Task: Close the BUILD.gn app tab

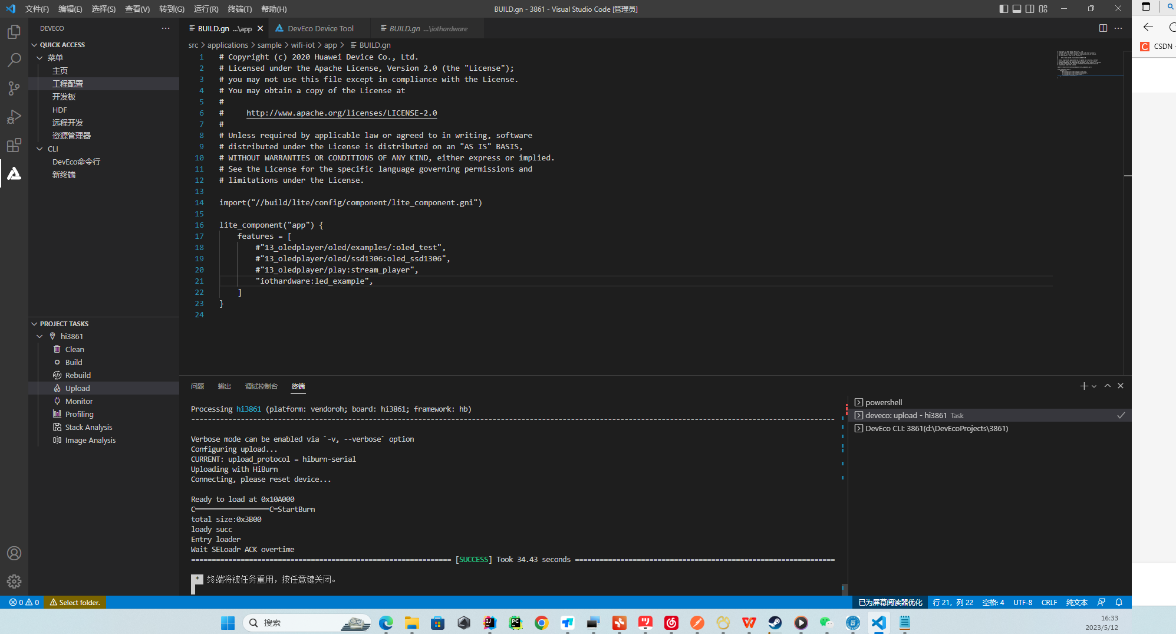Action: point(260,28)
